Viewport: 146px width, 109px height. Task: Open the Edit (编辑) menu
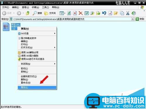click(15, 7)
